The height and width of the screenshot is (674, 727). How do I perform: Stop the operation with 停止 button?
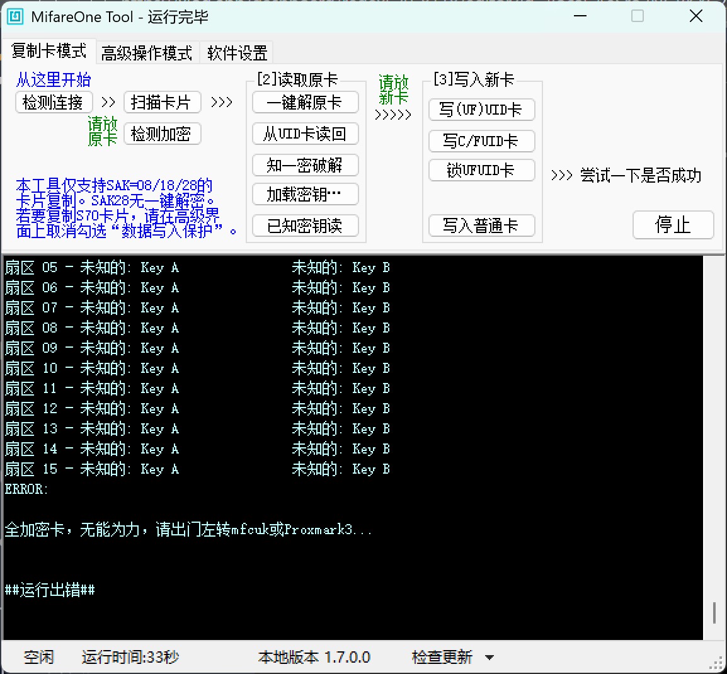pos(673,225)
